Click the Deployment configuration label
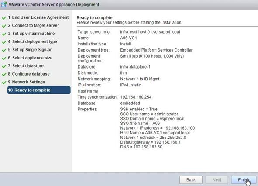This screenshot has width=258, height=186. (x=90, y=59)
